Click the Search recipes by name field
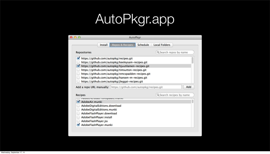This screenshot has height=154, width=270. pos(175,95)
